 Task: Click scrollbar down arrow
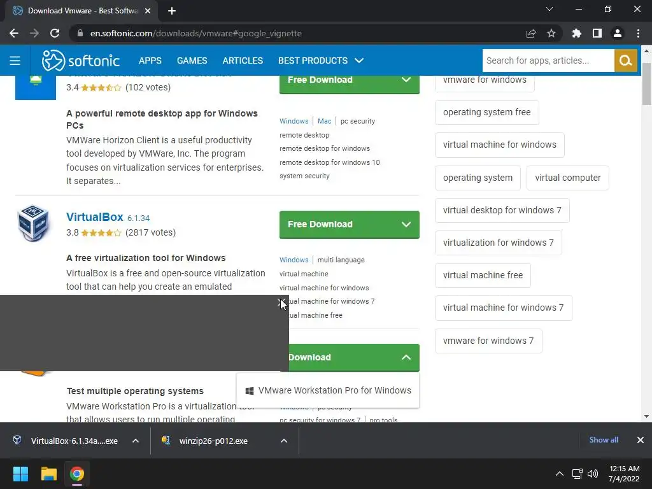[x=646, y=416]
